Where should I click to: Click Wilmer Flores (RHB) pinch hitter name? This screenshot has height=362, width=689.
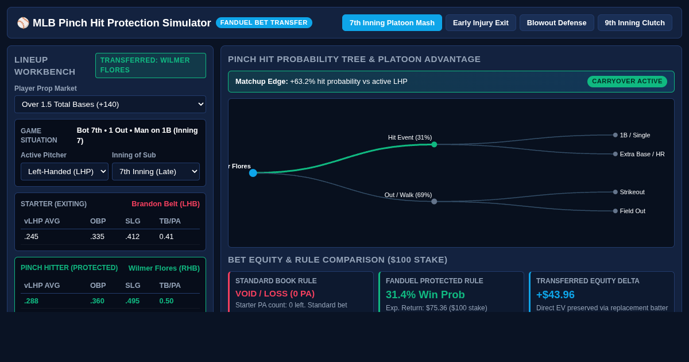coord(164,268)
